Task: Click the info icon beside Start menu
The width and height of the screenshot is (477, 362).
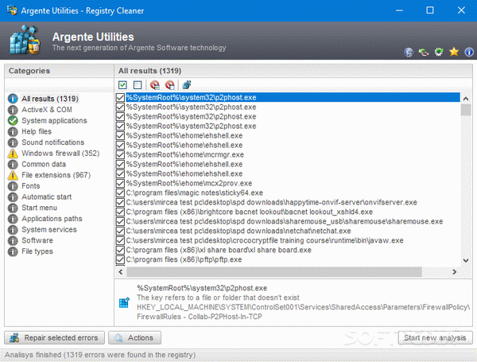Action: click(x=13, y=208)
